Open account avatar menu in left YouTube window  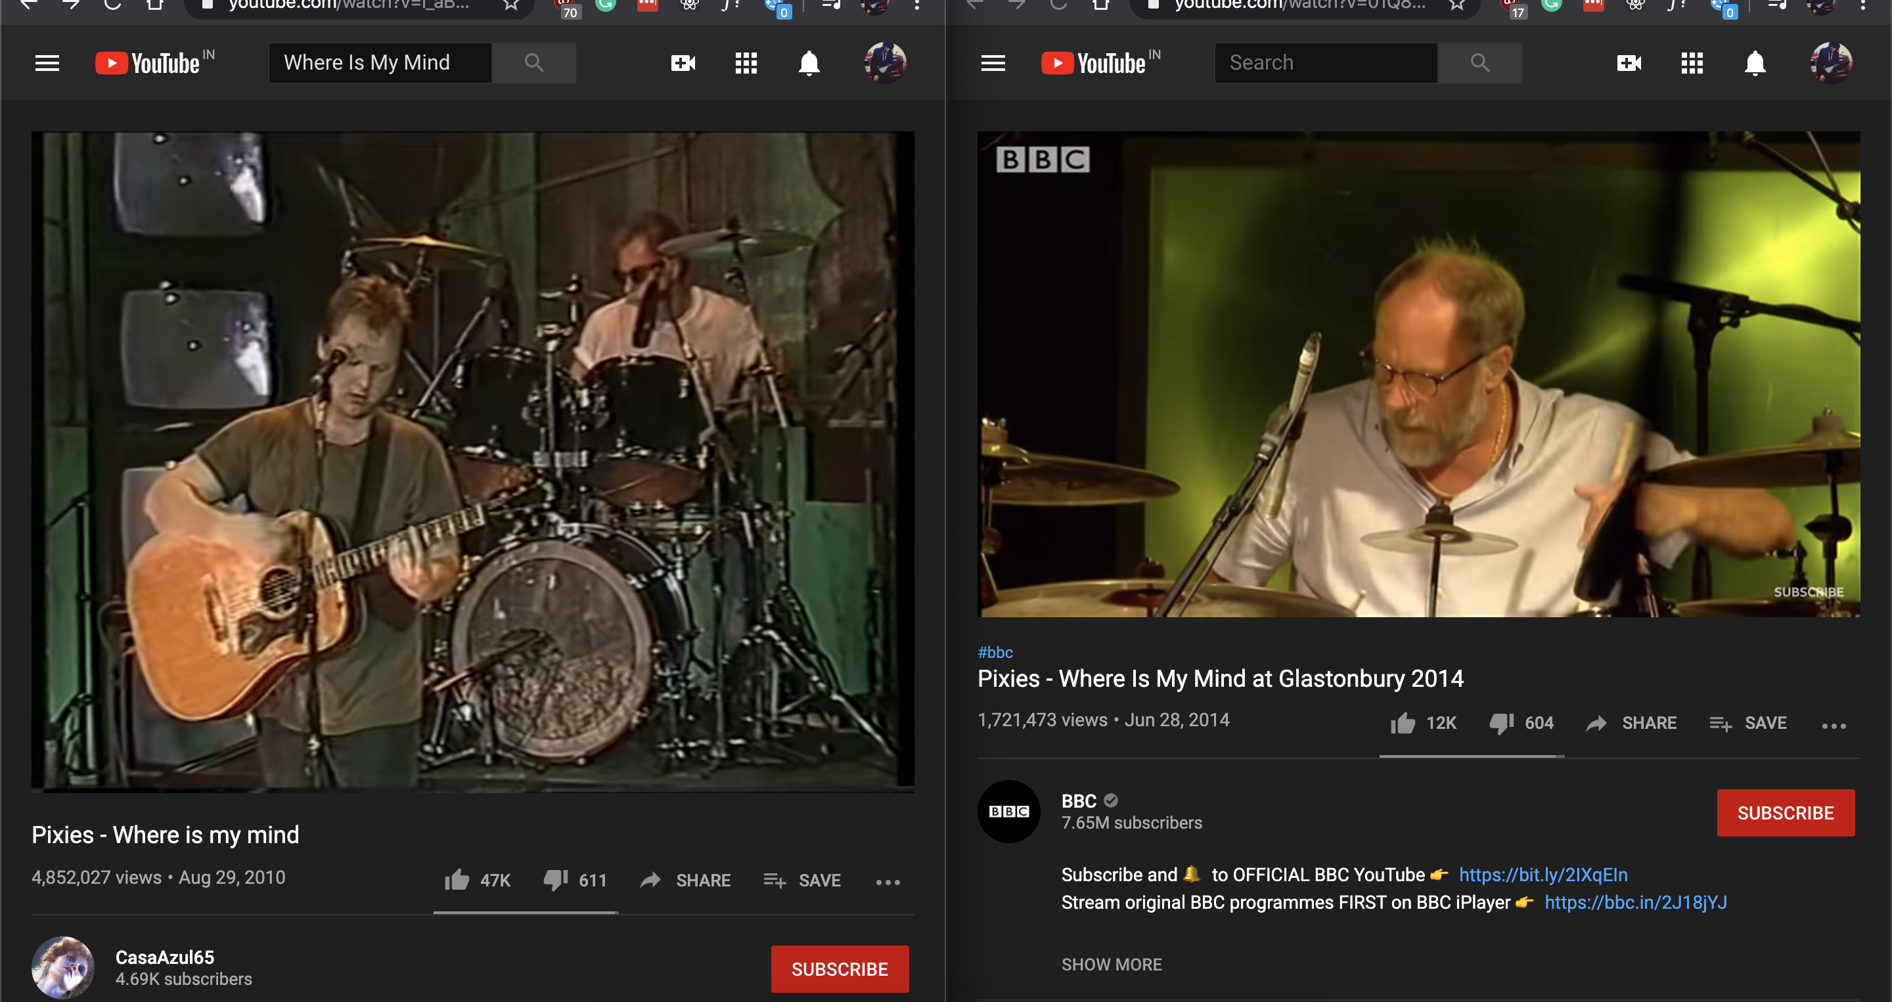[x=885, y=63]
